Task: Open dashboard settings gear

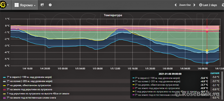Action: pos(50,5)
